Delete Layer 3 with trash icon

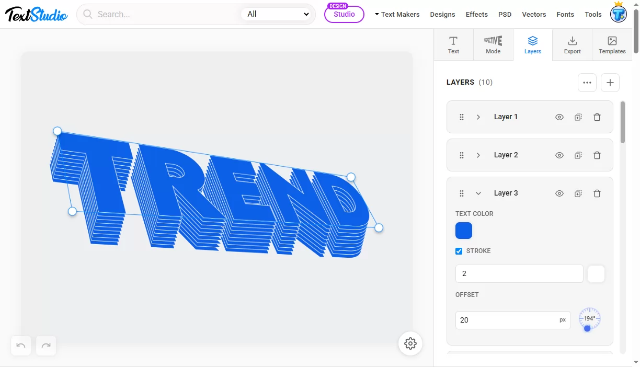click(597, 193)
